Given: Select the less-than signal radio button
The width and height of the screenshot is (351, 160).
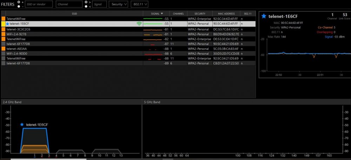Looking at the screenshot, I should pos(86,6).
